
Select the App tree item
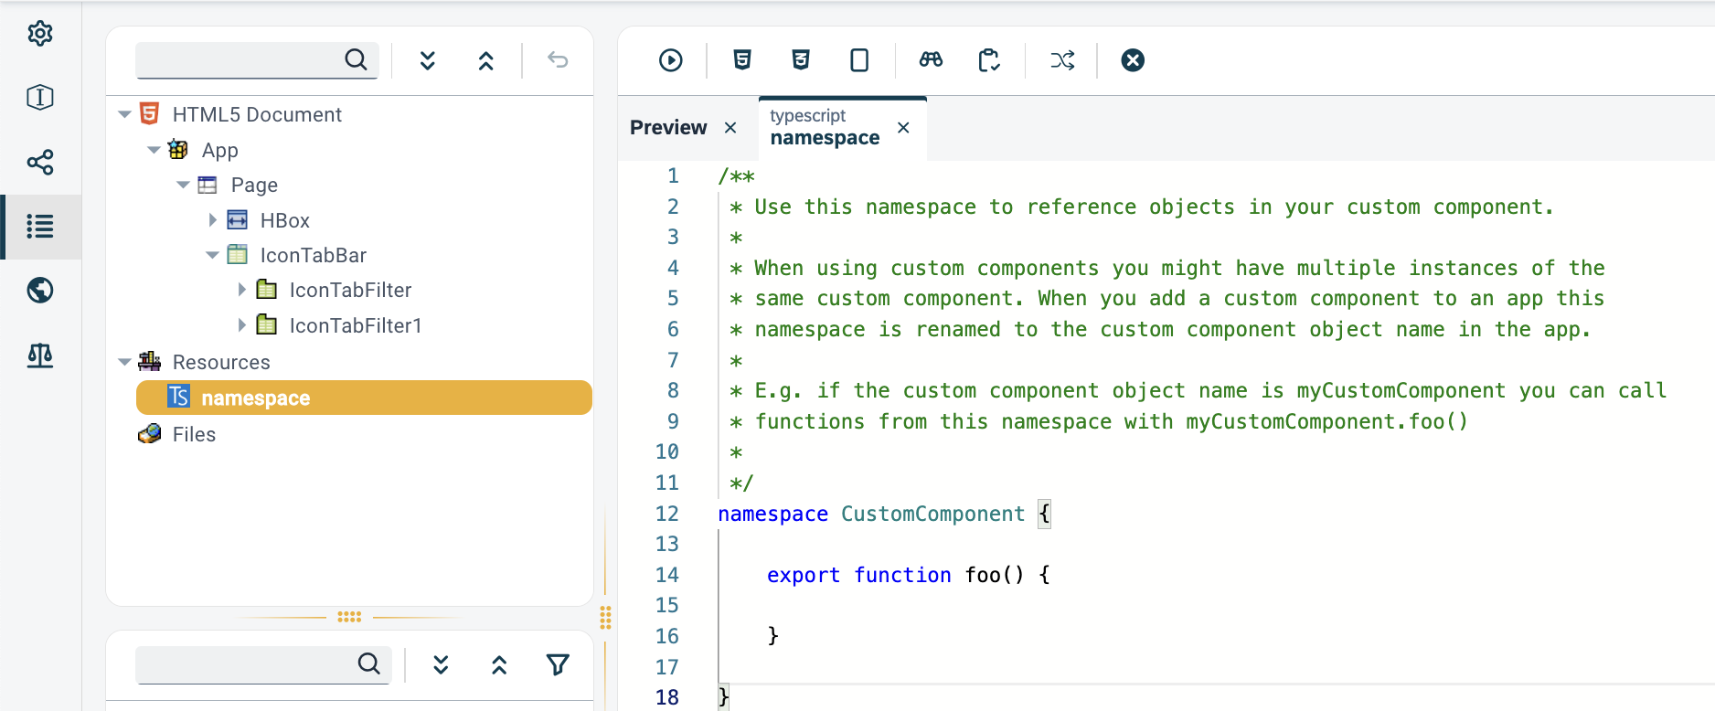219,150
